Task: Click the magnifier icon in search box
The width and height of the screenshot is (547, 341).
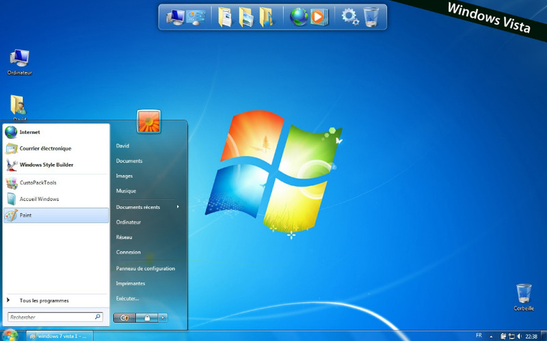Action: (97, 316)
